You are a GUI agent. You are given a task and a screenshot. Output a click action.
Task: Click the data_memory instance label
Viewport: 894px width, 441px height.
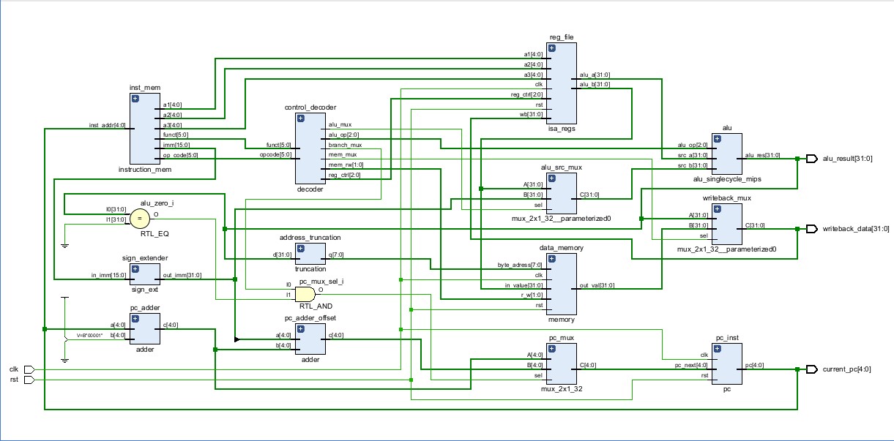562,248
